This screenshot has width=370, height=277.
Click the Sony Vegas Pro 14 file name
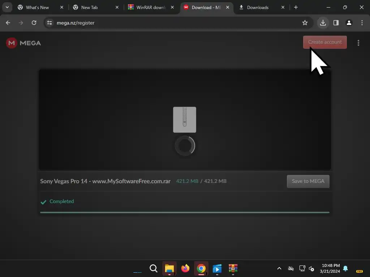[105, 181]
